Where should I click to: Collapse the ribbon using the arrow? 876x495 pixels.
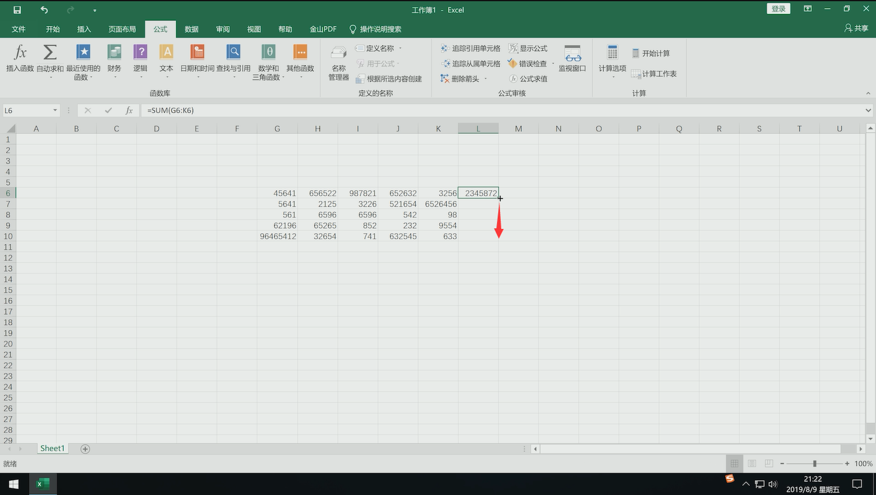pyautogui.click(x=868, y=93)
